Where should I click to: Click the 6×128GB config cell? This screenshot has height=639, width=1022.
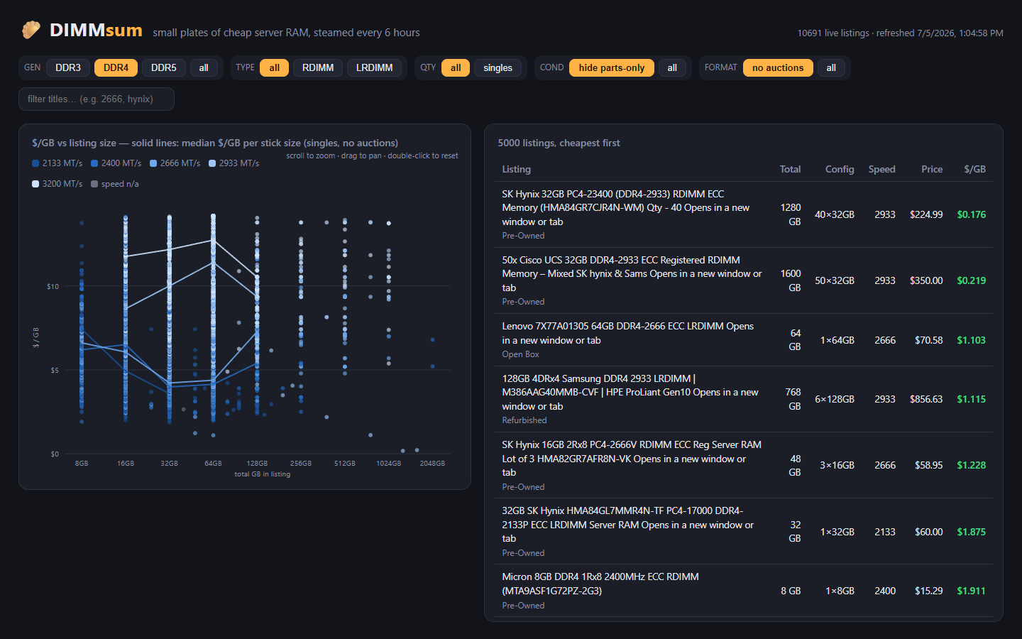pos(835,399)
